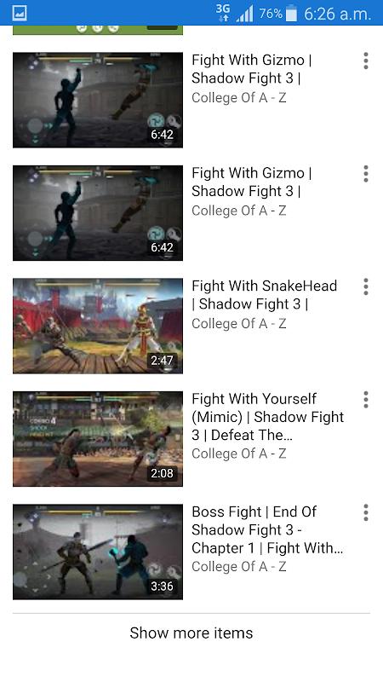
Task: Show more items in the list
Action: [191, 633]
